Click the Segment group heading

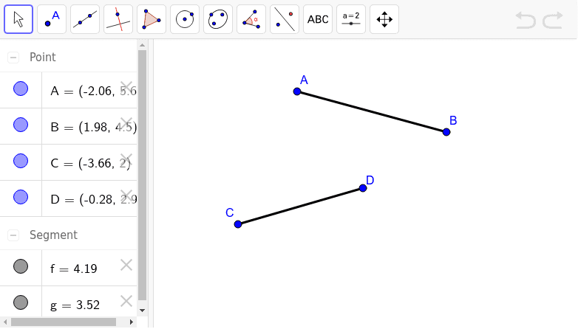coord(53,235)
